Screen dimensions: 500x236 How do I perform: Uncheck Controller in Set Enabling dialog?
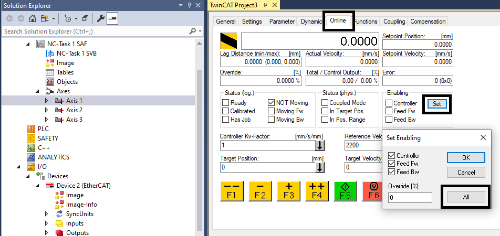pos(391,156)
